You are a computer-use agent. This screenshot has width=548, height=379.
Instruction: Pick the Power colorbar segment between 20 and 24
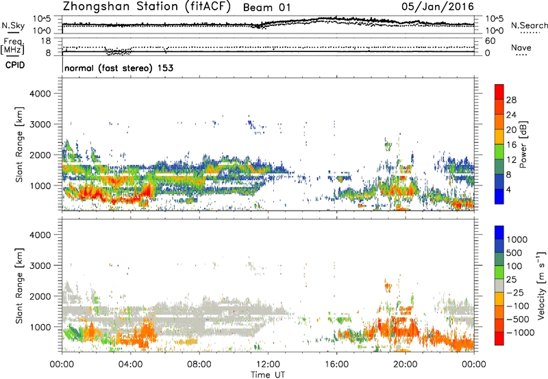[499, 122]
